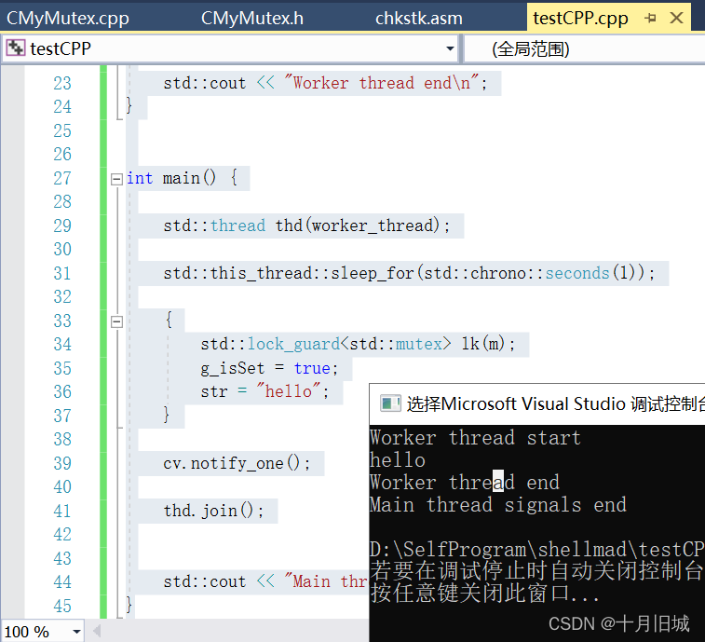Pin the testCPP.cpp tab
The height and width of the screenshot is (642, 705).
tap(650, 18)
